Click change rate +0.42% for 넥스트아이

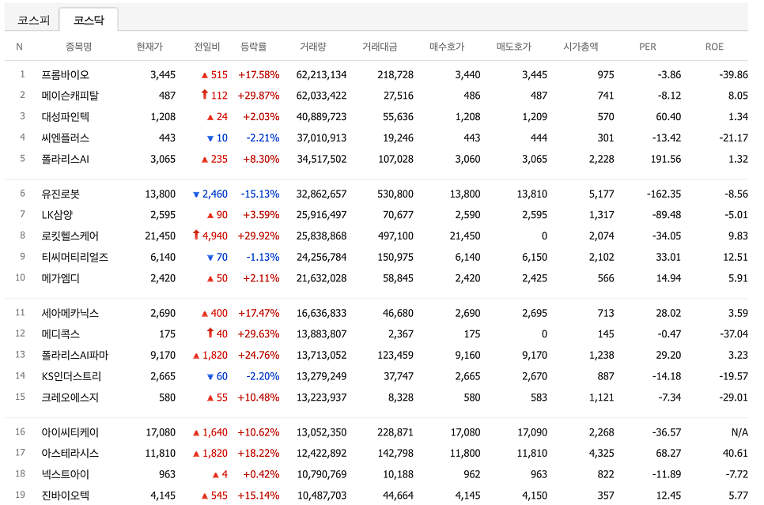(x=261, y=474)
